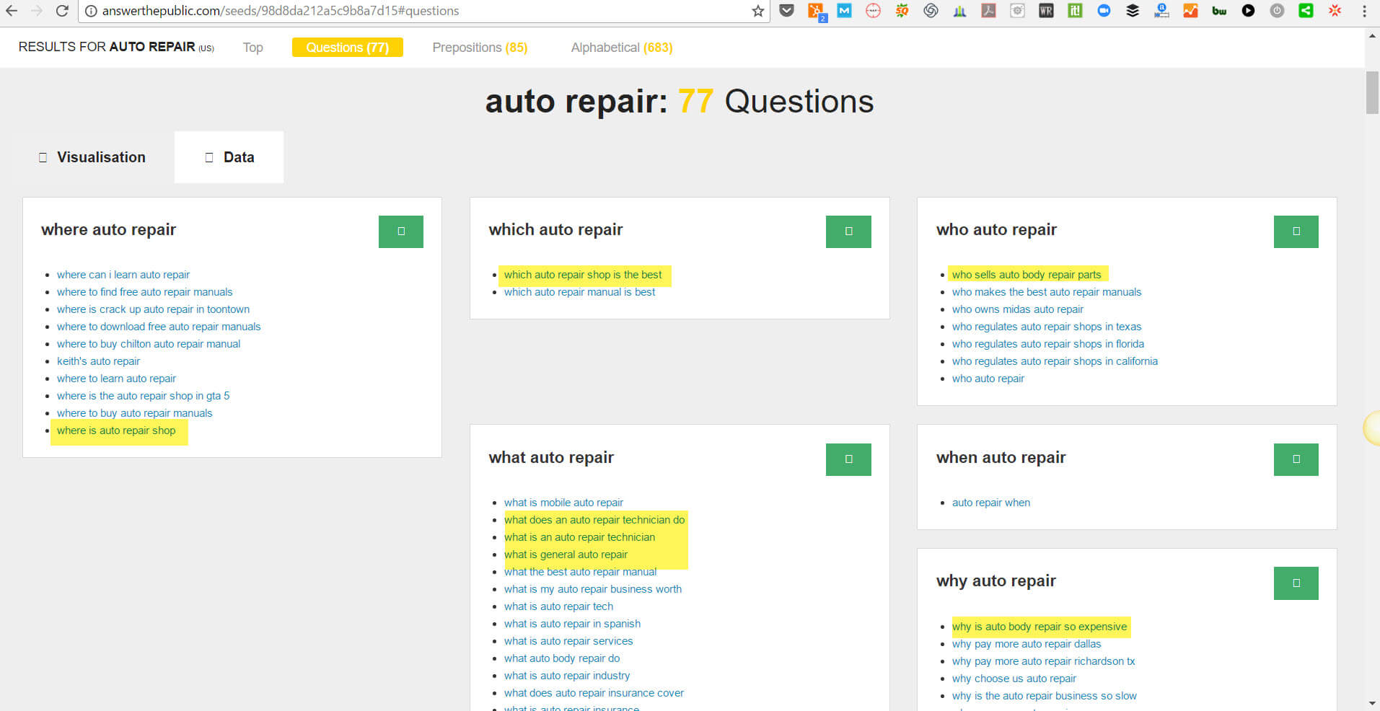This screenshot has width=1380, height=711.
Task: Open the Adobe PDF extension icon
Action: 988,11
